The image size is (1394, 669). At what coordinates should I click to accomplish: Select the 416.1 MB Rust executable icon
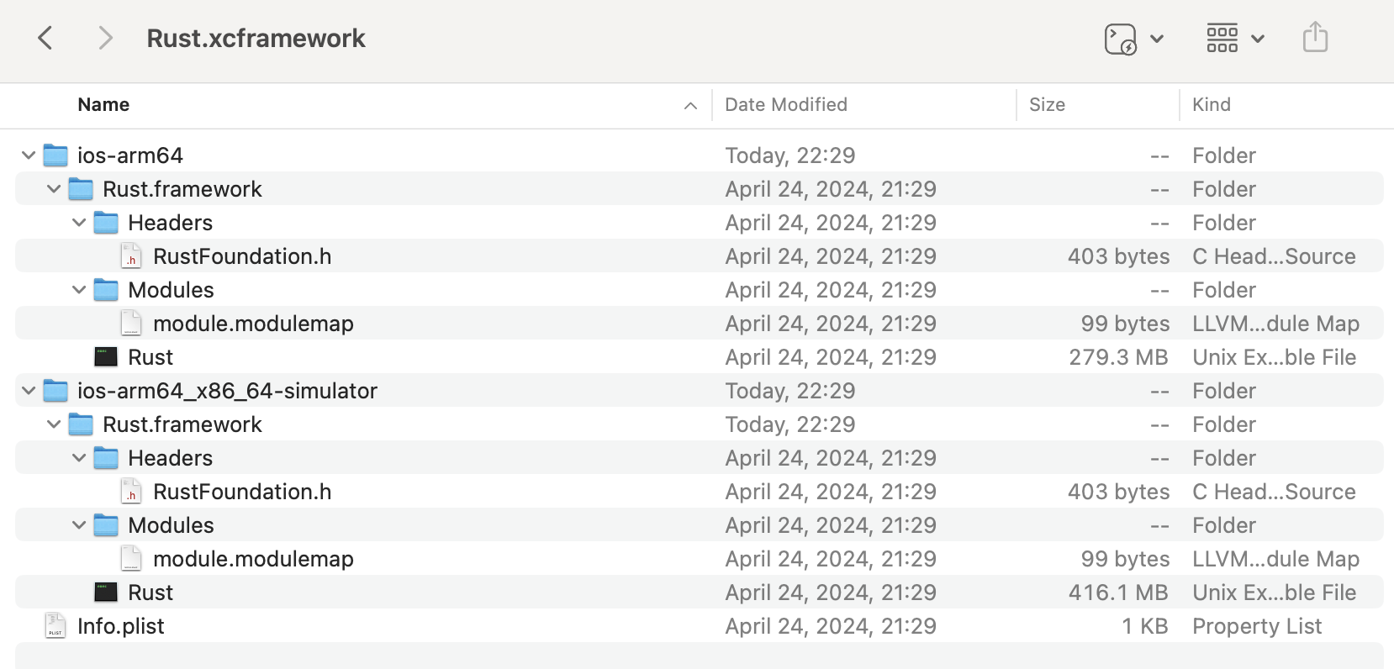click(x=106, y=593)
